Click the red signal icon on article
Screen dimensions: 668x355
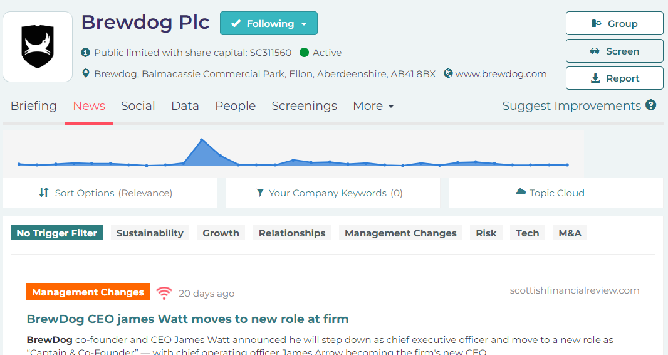click(x=164, y=293)
